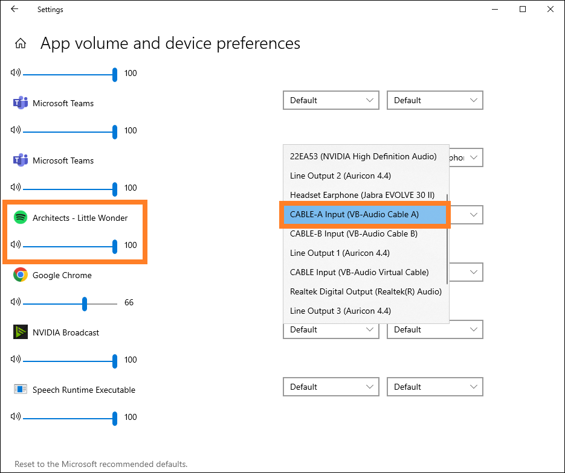Click the Architects volume value 100
Screen dimensions: 565x473
coord(131,245)
